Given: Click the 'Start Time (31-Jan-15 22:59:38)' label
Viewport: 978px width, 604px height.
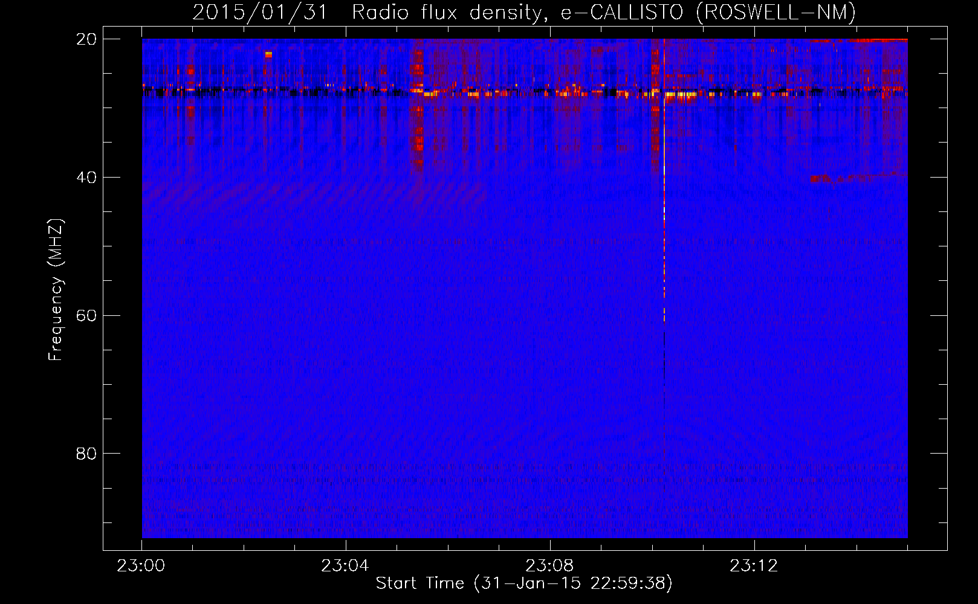Looking at the screenshot, I should 524,583.
